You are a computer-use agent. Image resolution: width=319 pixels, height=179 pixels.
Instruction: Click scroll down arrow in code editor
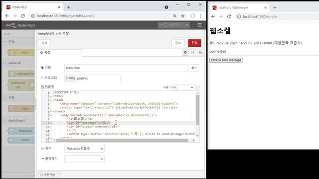tap(197, 136)
